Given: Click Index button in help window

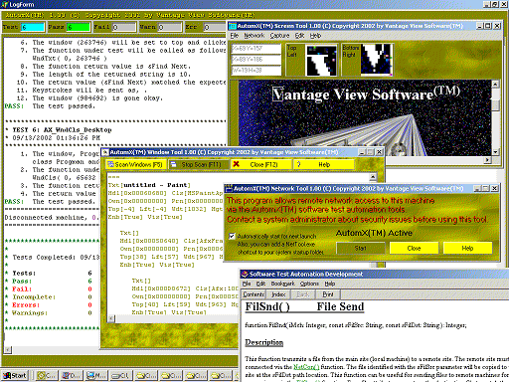Looking at the screenshot, I should coord(278,294).
